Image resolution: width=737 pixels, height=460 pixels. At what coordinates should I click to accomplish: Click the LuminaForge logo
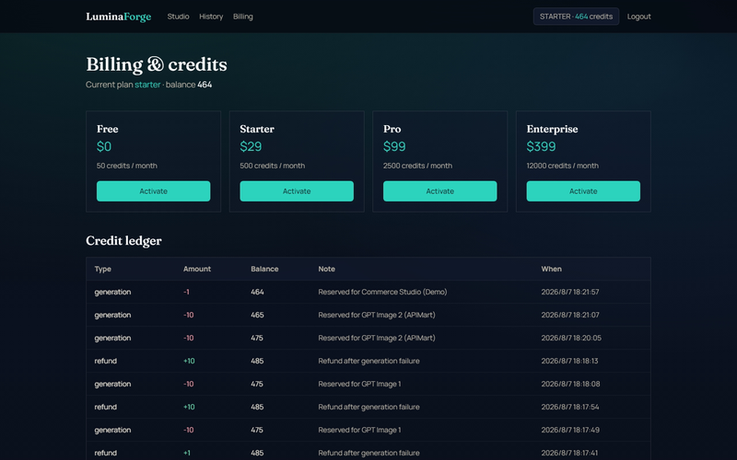pos(119,17)
